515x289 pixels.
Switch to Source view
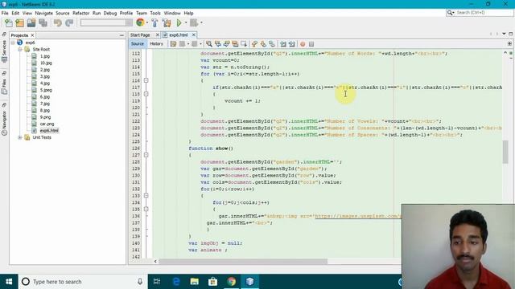tap(138, 44)
